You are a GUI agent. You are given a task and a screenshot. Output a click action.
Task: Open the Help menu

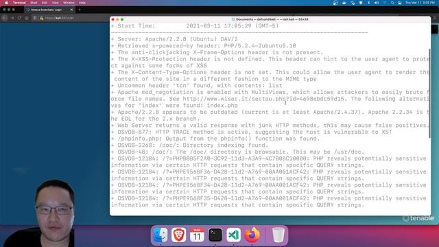[x=82, y=3]
